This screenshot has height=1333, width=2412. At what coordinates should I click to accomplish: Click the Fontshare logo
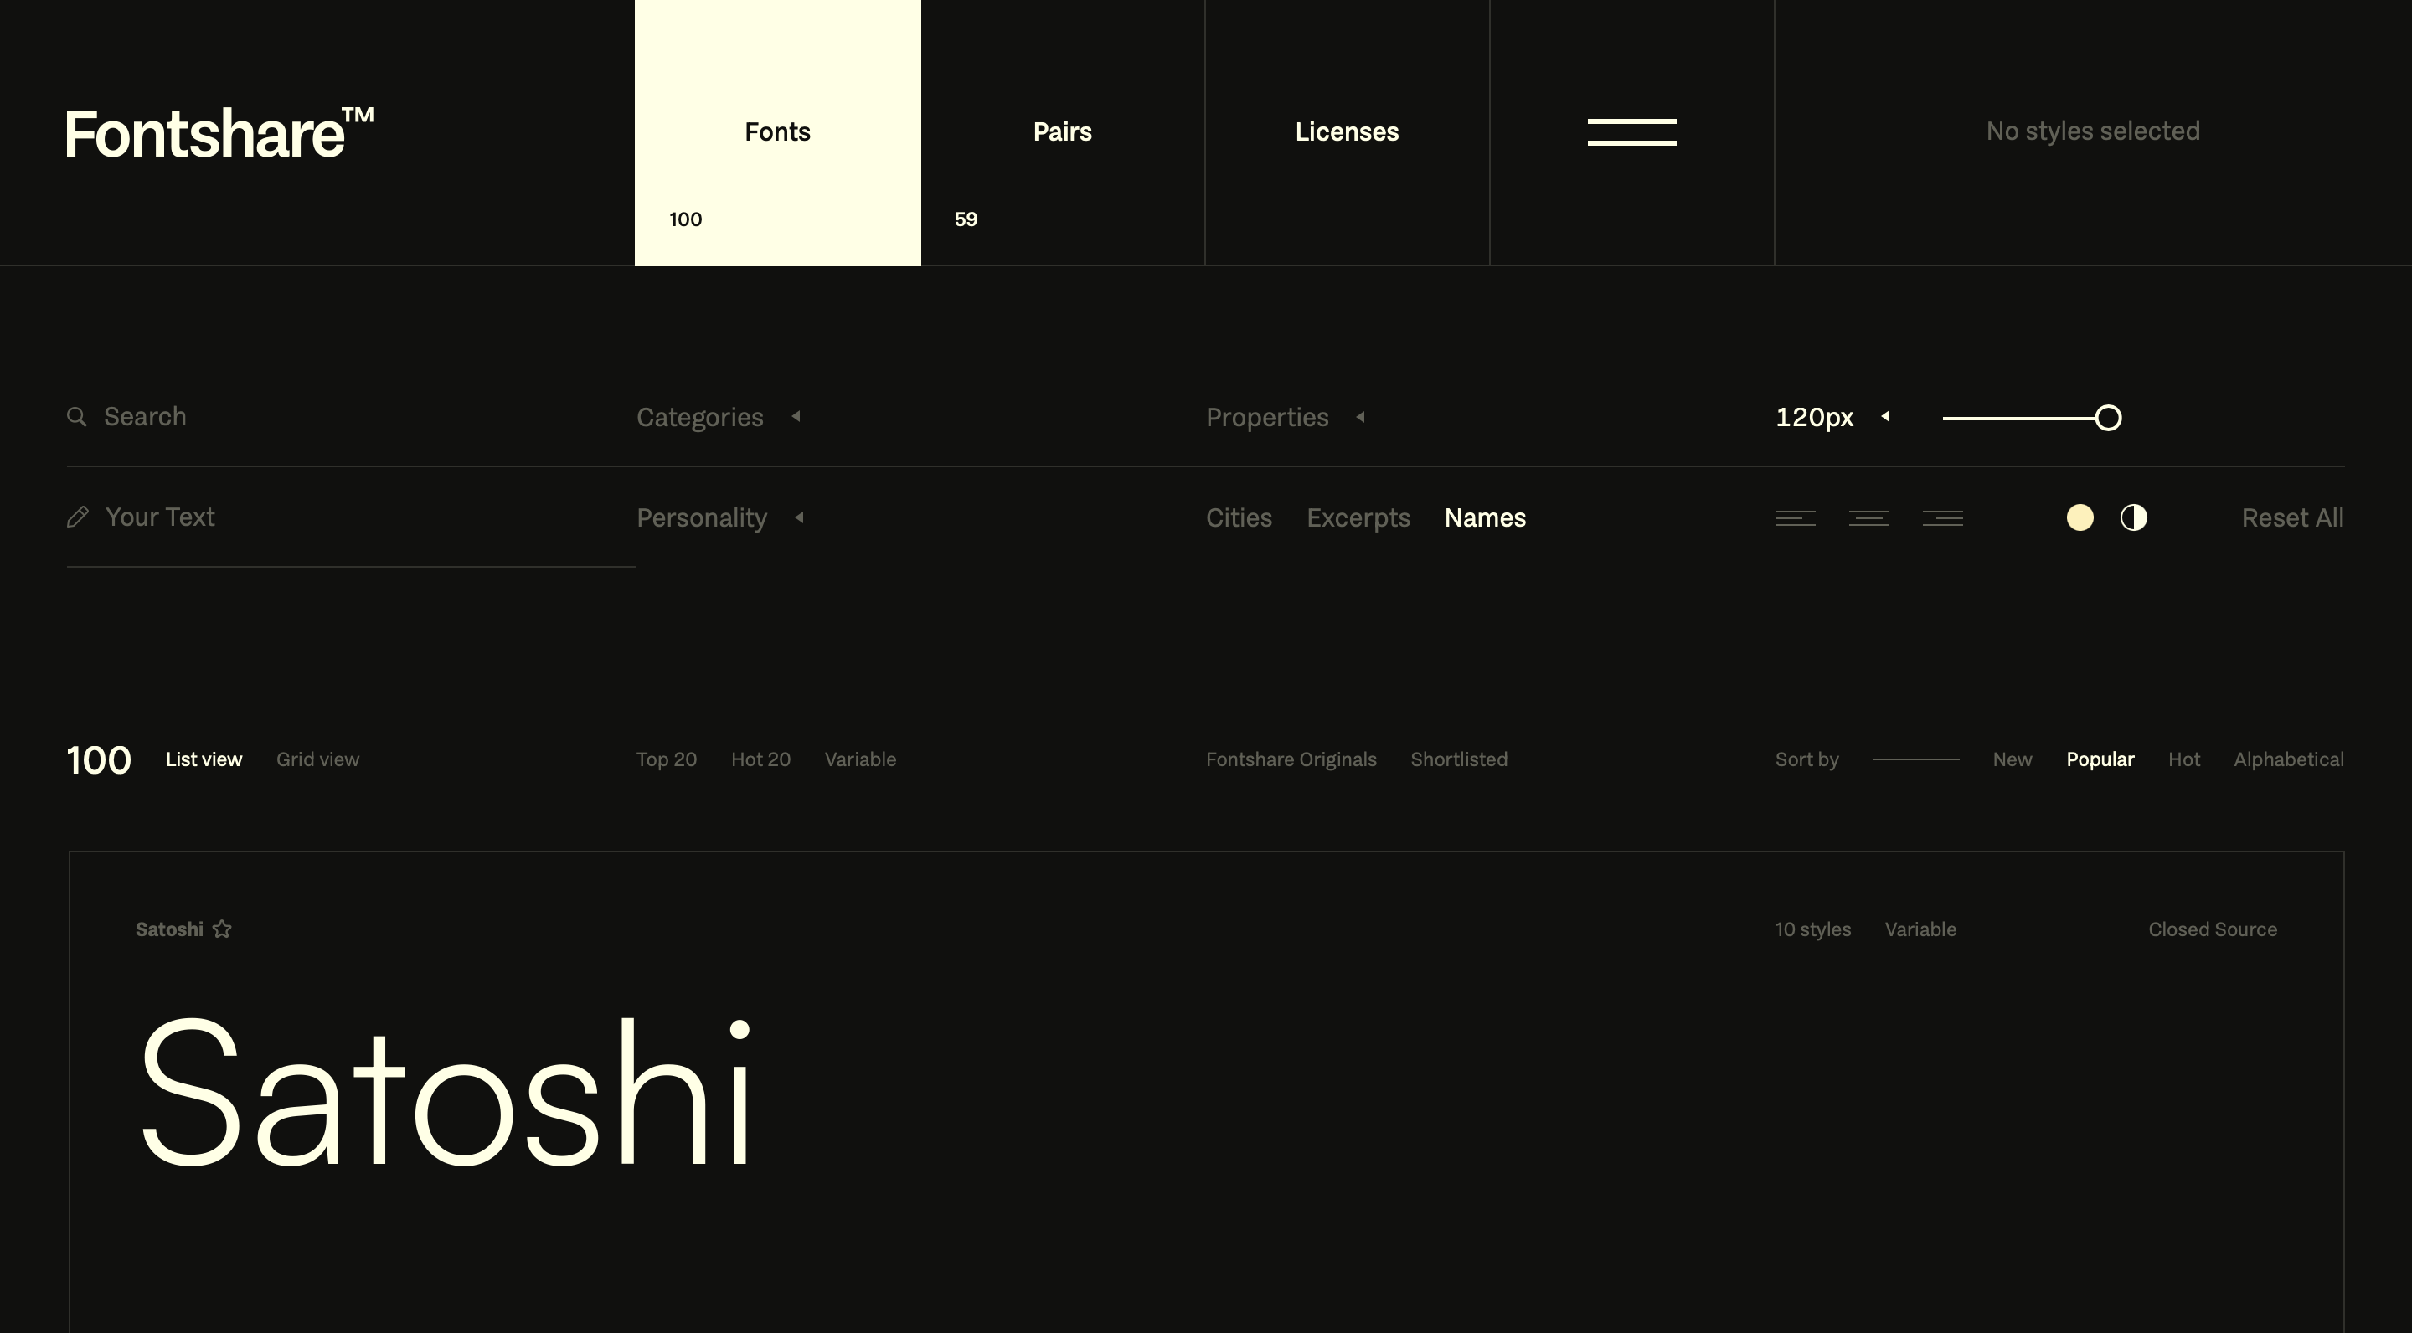tap(219, 133)
